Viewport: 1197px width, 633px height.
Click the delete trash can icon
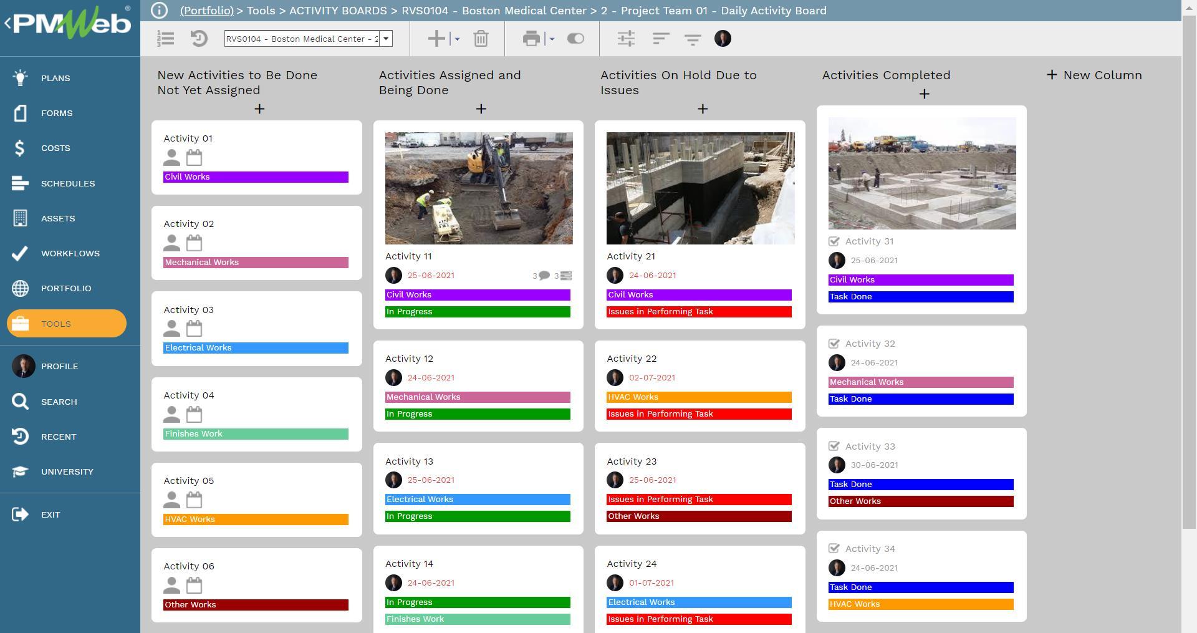pyautogui.click(x=481, y=39)
